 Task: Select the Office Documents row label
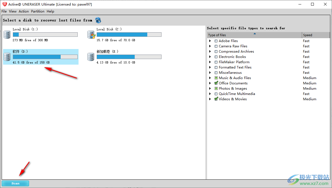click(x=233, y=83)
